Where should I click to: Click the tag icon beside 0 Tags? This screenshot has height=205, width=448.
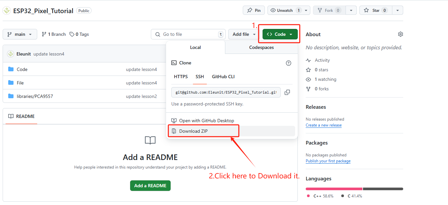72,34
